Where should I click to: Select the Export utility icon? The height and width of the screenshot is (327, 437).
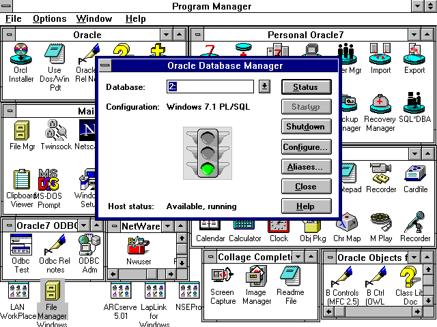[414, 52]
